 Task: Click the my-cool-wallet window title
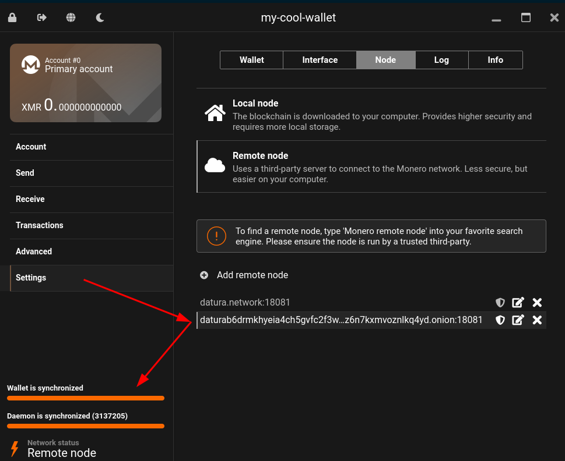pyautogui.click(x=299, y=17)
